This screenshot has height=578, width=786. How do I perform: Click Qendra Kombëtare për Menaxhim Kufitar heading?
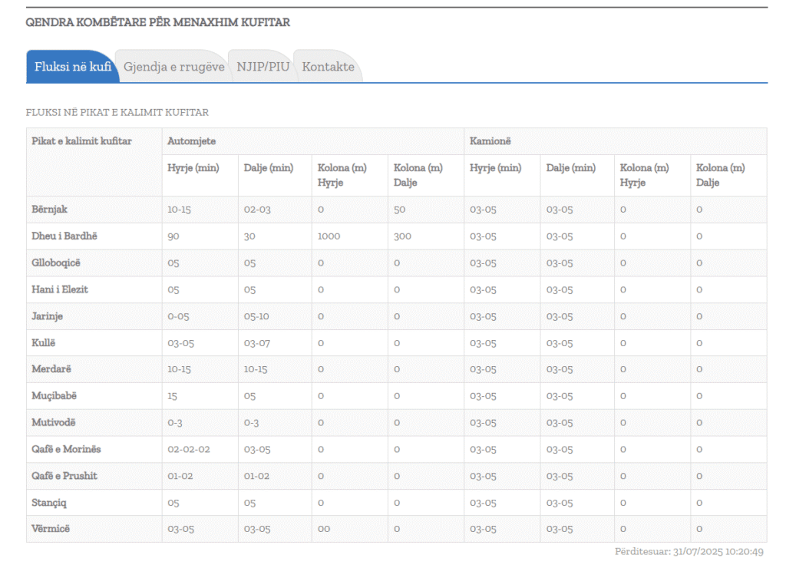pos(157,22)
